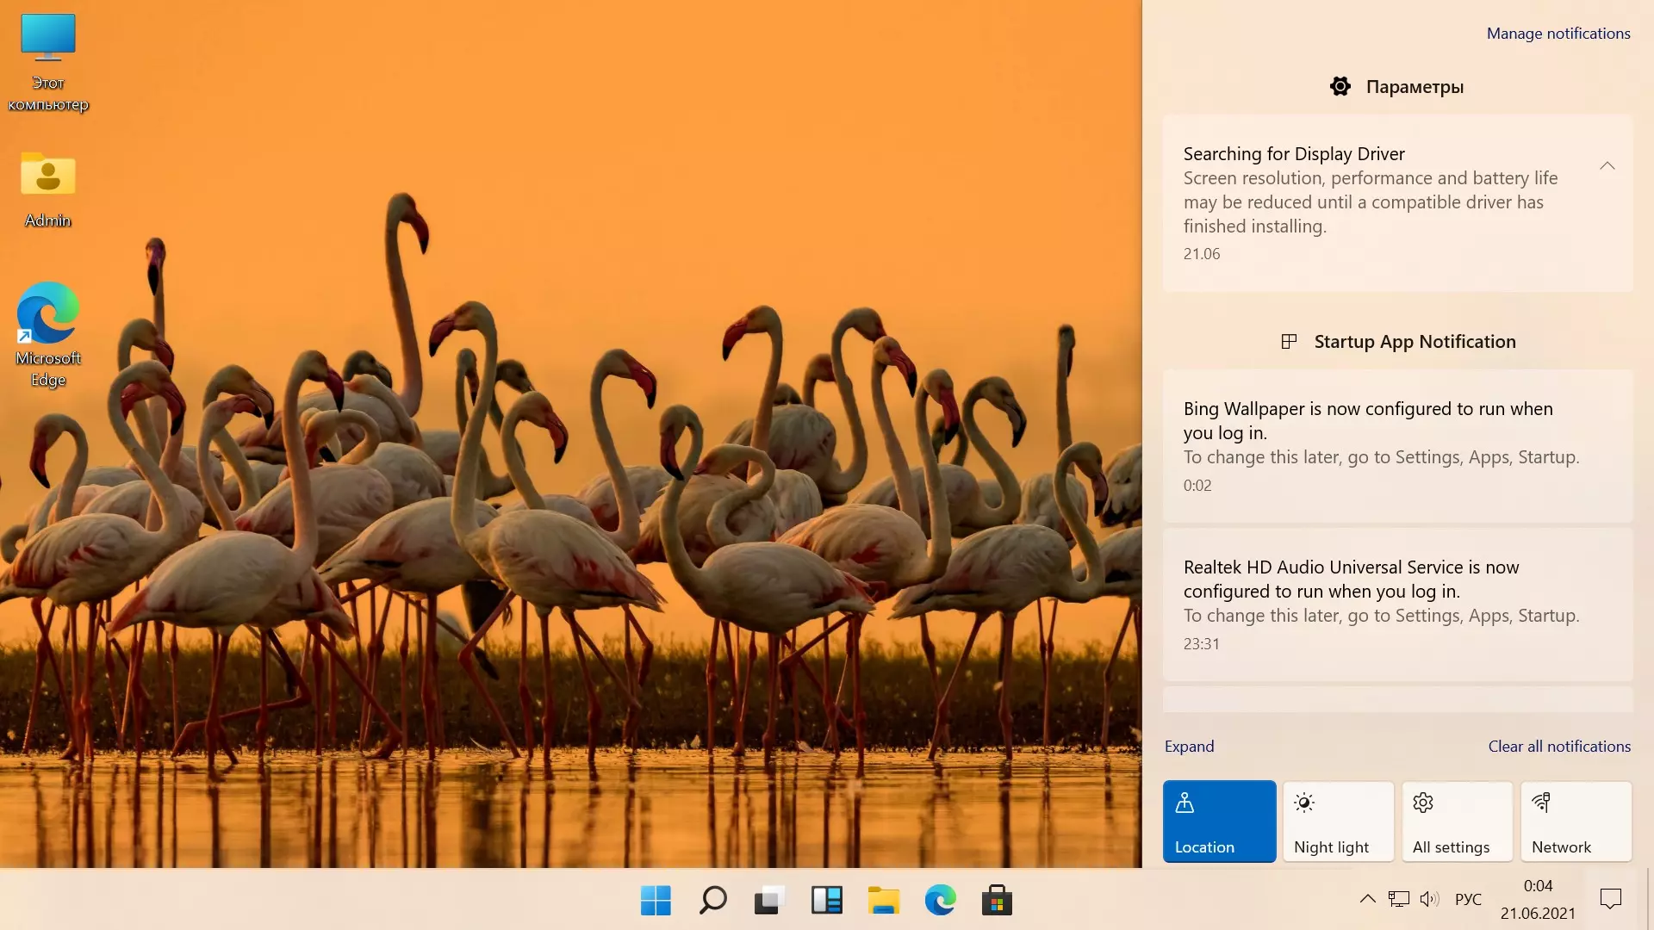Click the volume speaker tray icon
The width and height of the screenshot is (1654, 930).
point(1429,899)
